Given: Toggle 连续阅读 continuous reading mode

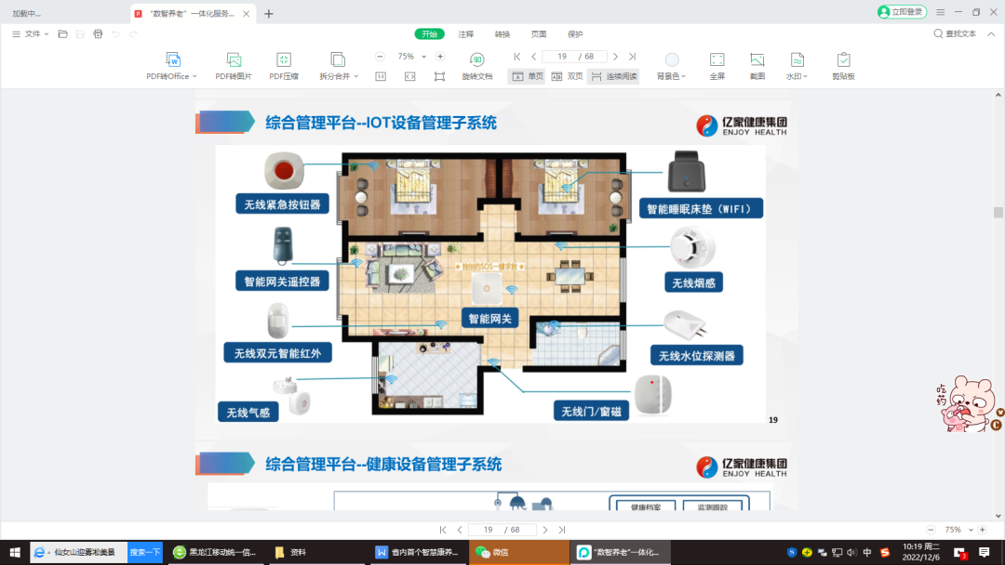Looking at the screenshot, I should coord(614,76).
